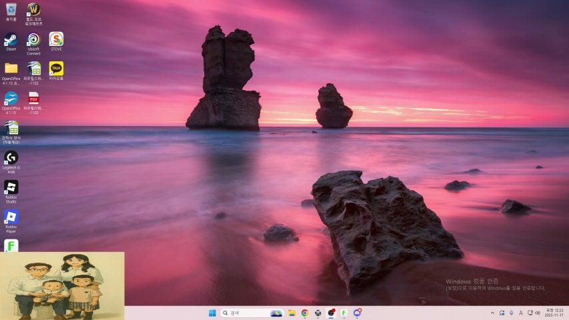Open the volume speaker tray icon
This screenshot has width=569, height=320.
[538, 313]
